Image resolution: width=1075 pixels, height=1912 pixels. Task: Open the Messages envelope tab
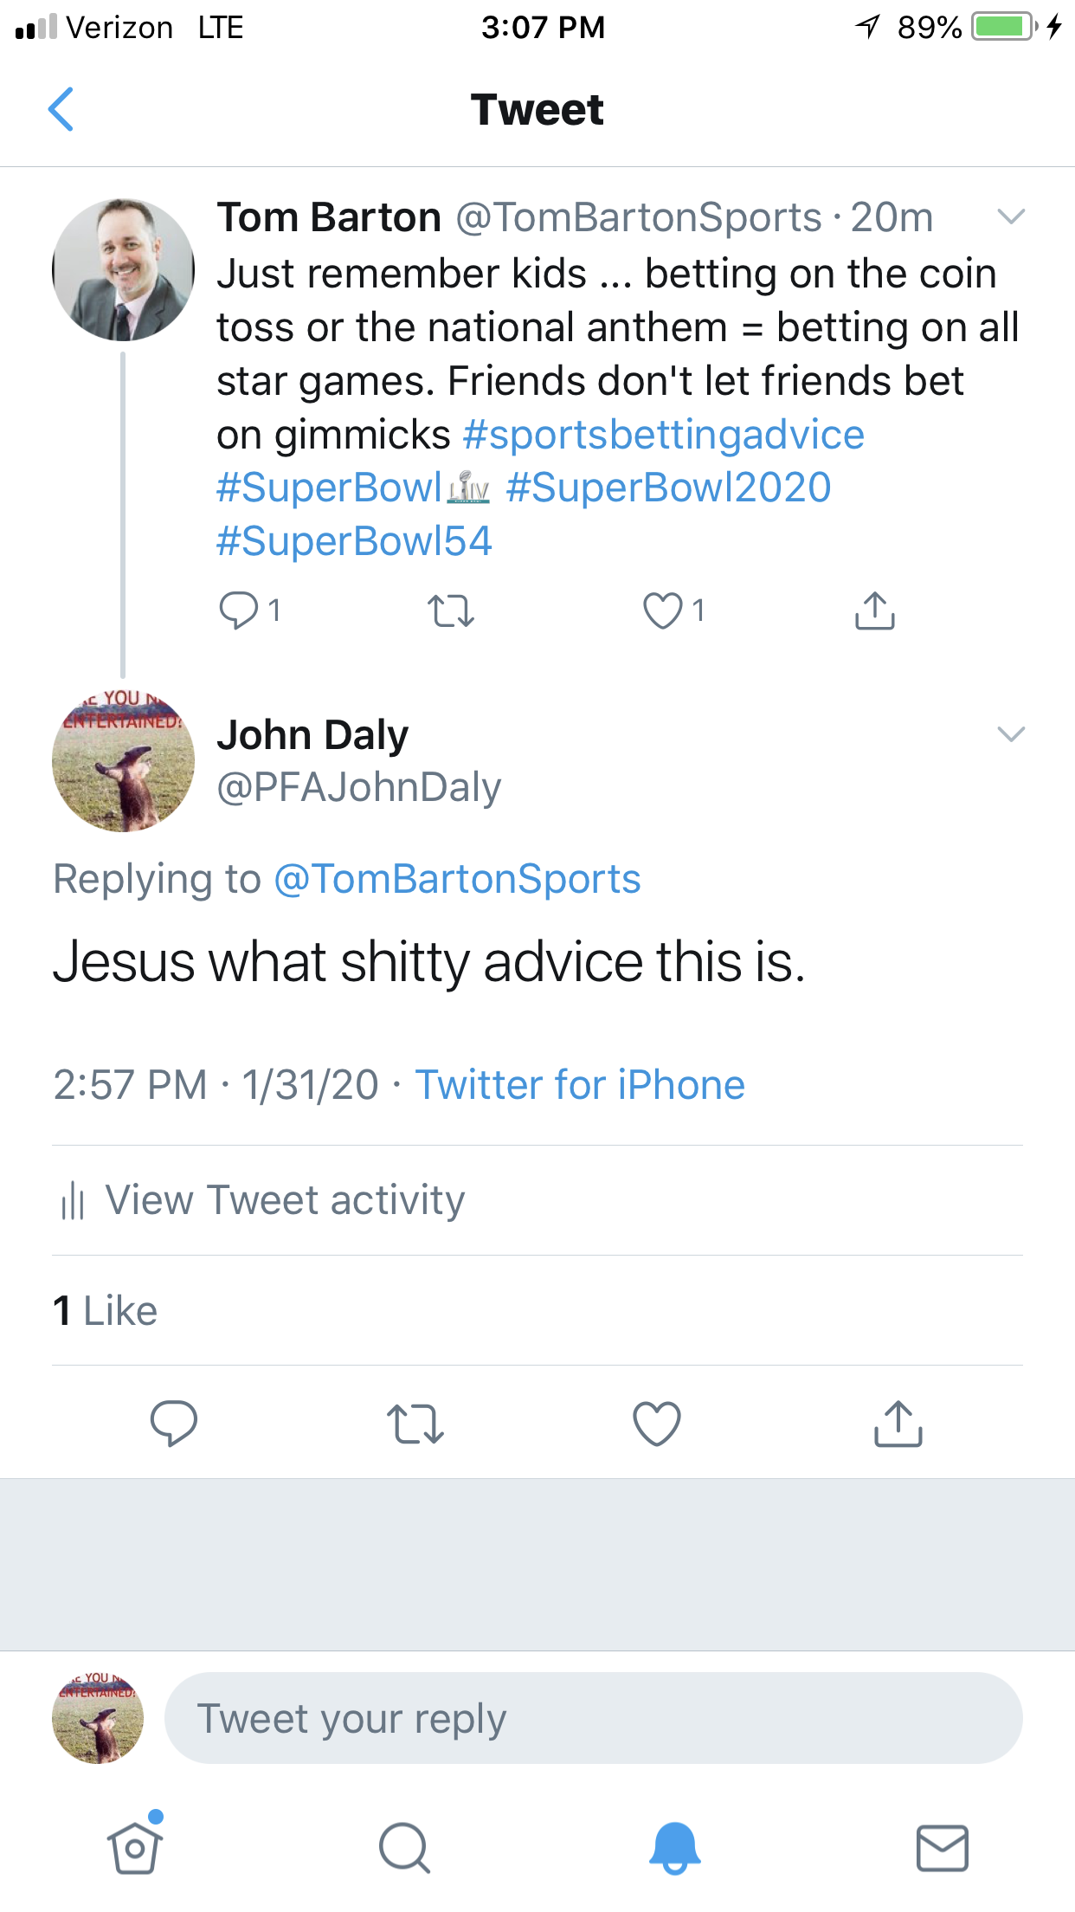pos(942,1847)
